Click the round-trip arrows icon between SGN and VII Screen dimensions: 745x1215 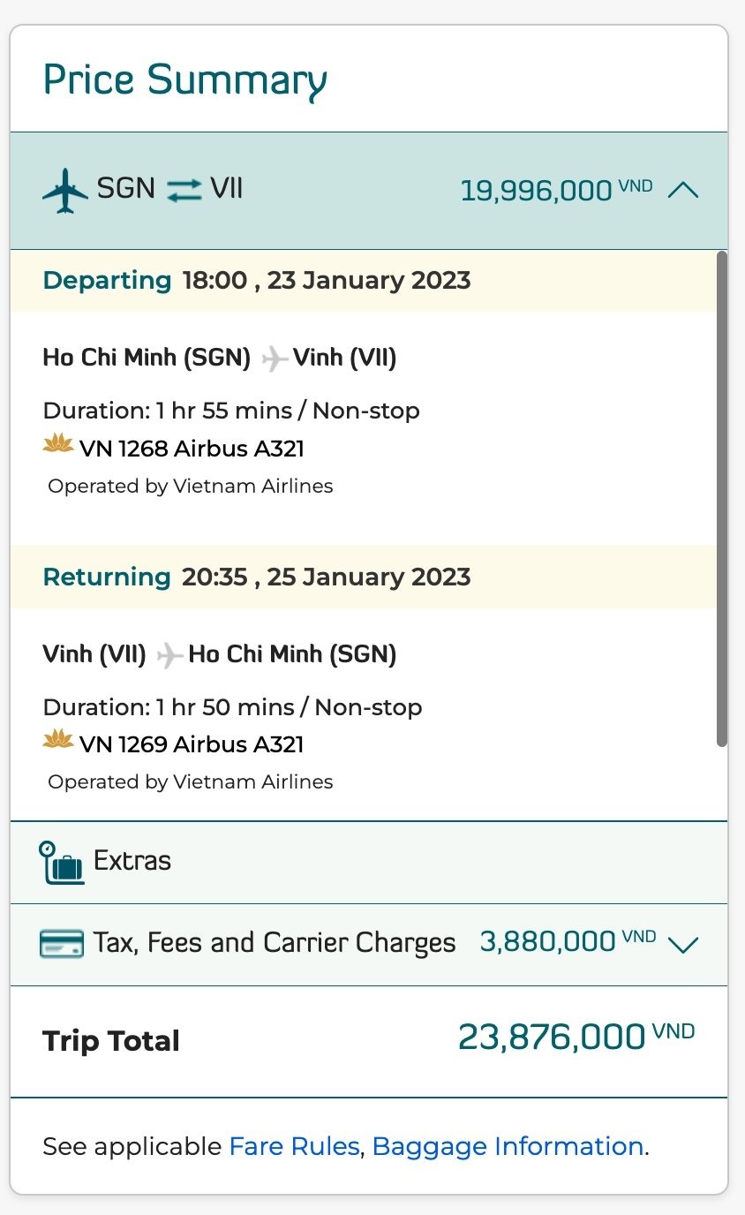pyautogui.click(x=184, y=190)
